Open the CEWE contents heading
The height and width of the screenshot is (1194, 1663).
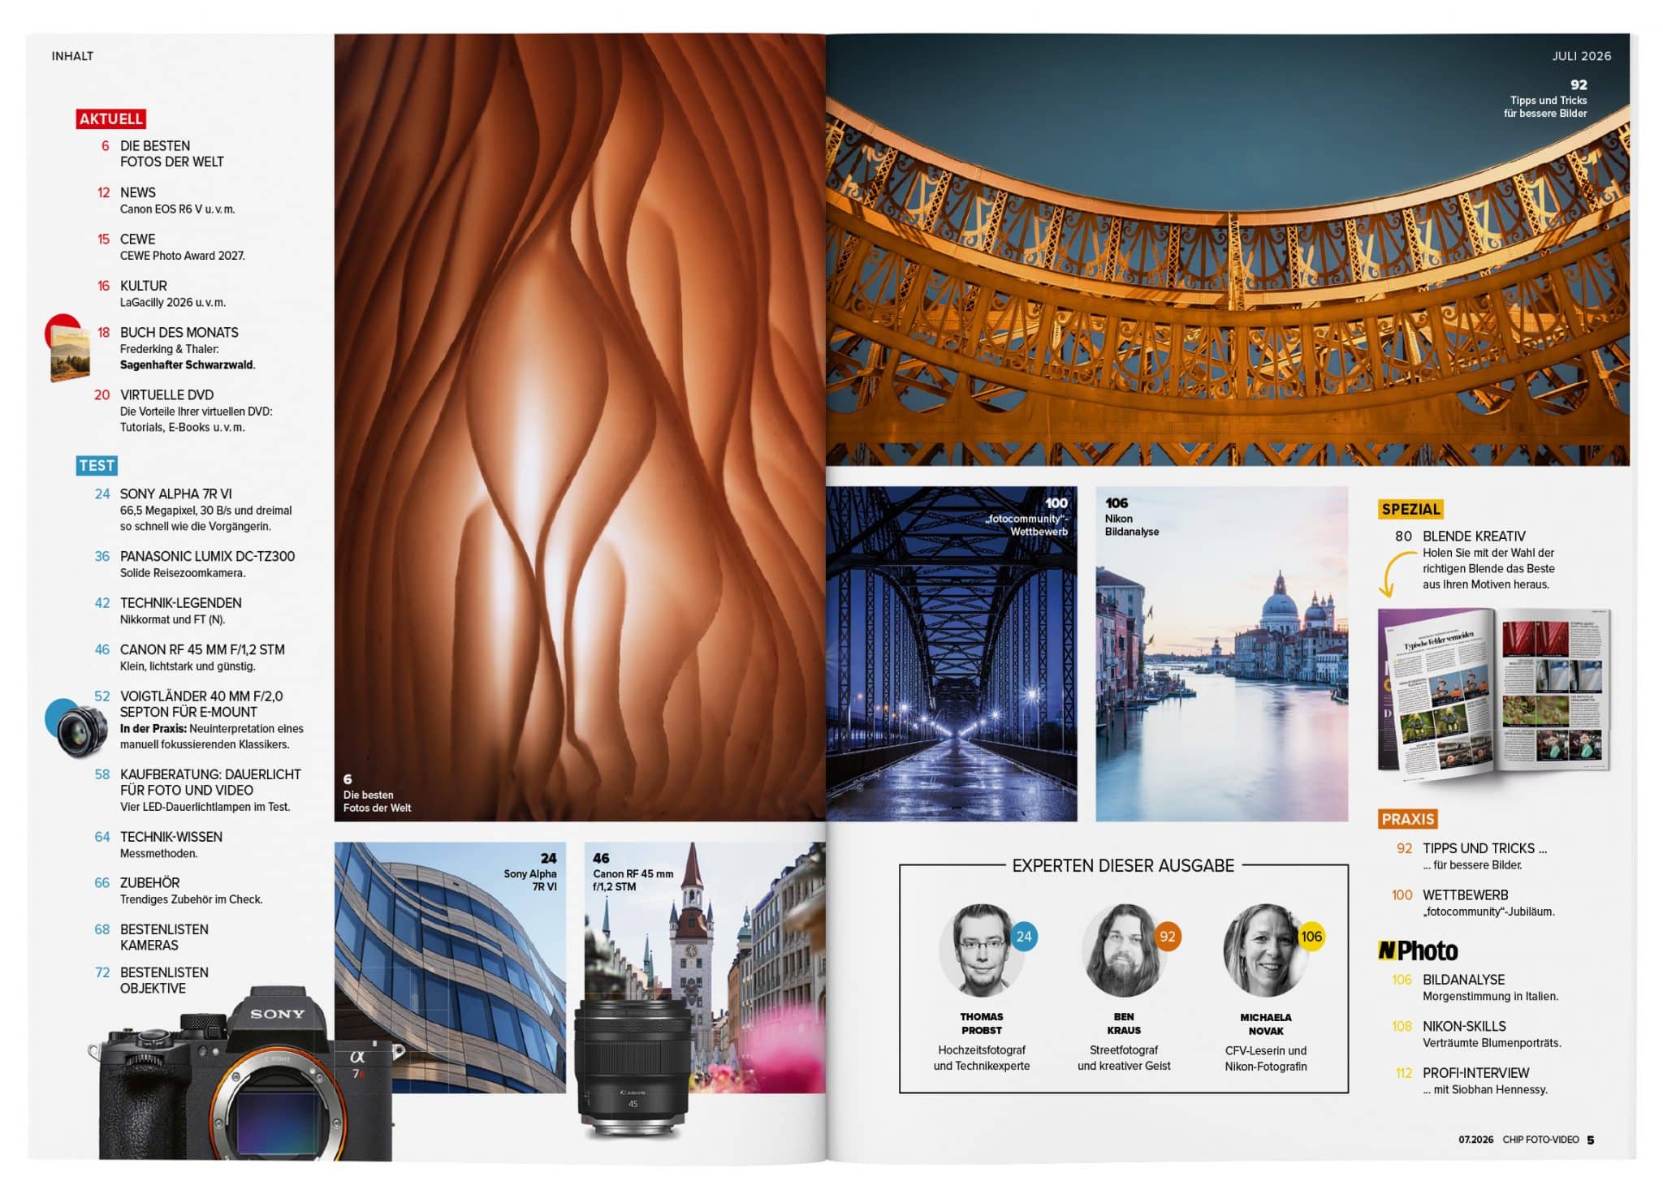coord(138,239)
